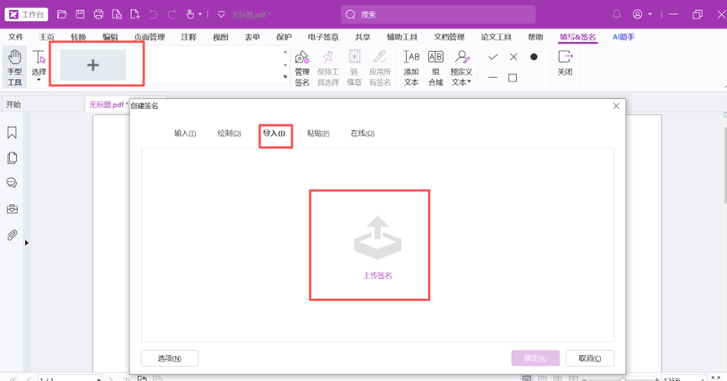
Task: Open the Protect (保护) ribbon menu
Action: [x=283, y=38]
